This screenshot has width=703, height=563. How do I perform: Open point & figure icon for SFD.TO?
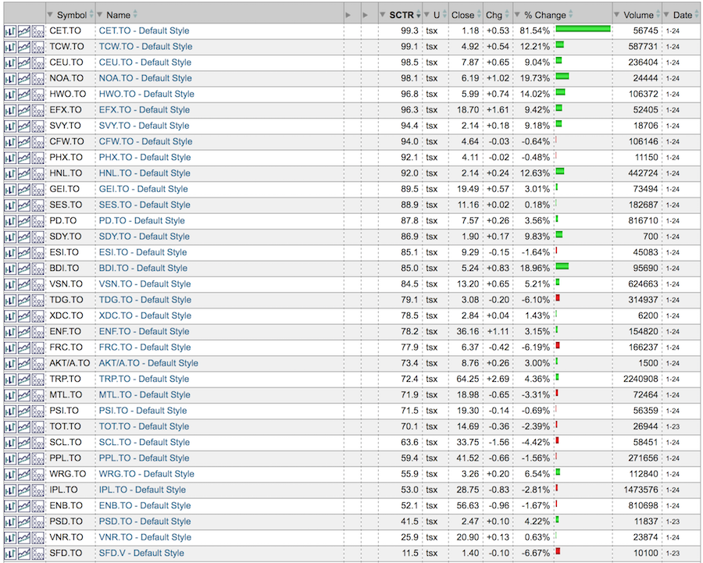click(x=37, y=553)
